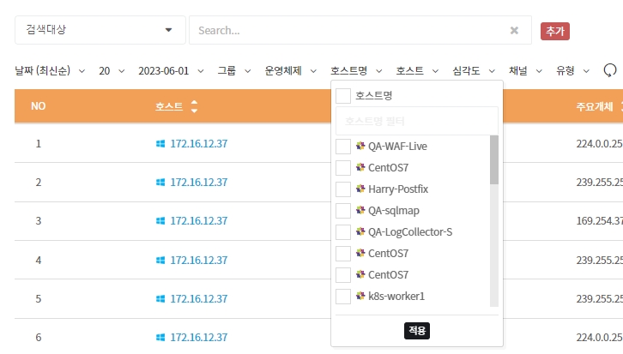Check the QA-sqlmap checkbox
623x354 pixels.
tap(343, 211)
